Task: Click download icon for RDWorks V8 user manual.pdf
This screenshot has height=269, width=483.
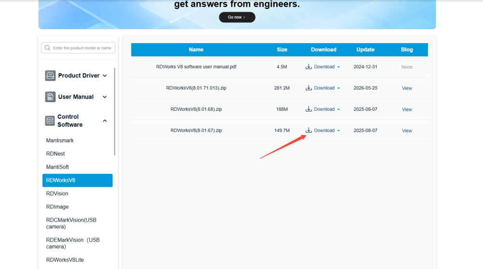Action: 309,67
